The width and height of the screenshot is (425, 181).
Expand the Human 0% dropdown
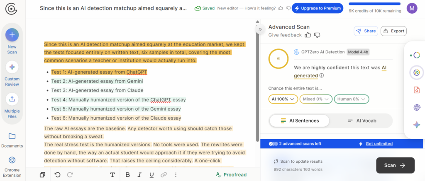click(x=351, y=99)
